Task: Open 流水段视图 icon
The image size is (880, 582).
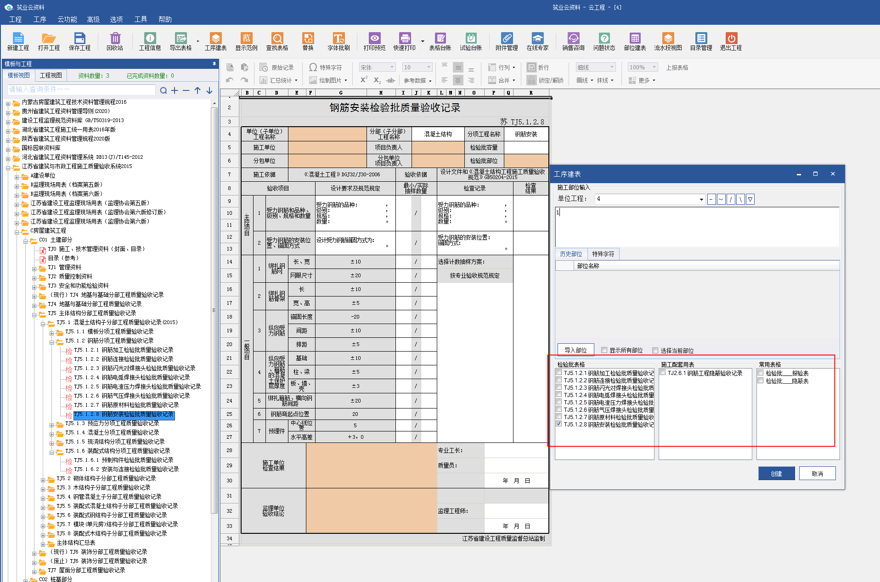Action: tap(668, 41)
